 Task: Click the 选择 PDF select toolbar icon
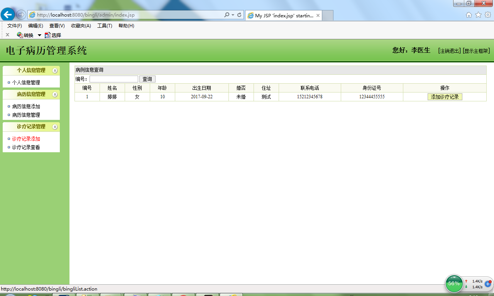[52, 35]
